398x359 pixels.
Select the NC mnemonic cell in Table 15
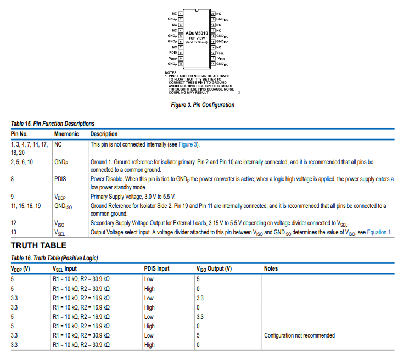(58, 144)
